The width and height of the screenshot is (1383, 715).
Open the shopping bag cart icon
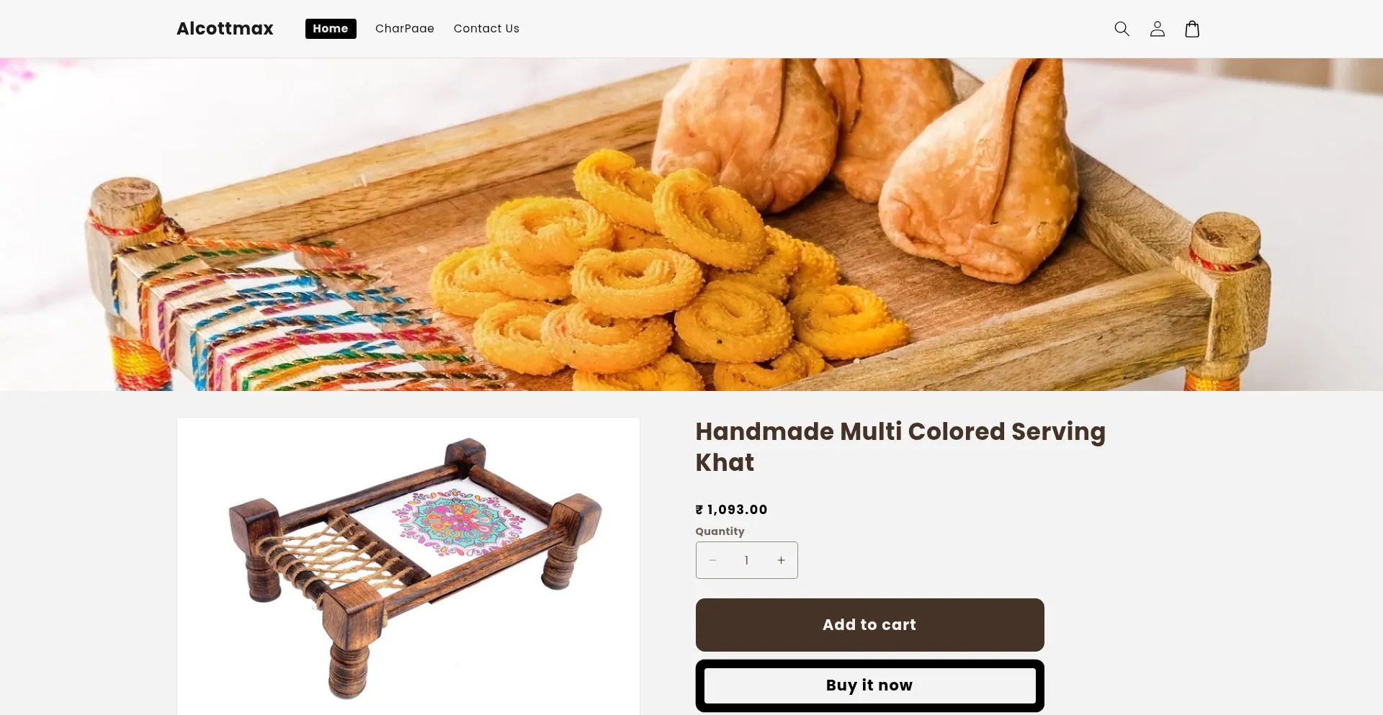tap(1192, 29)
